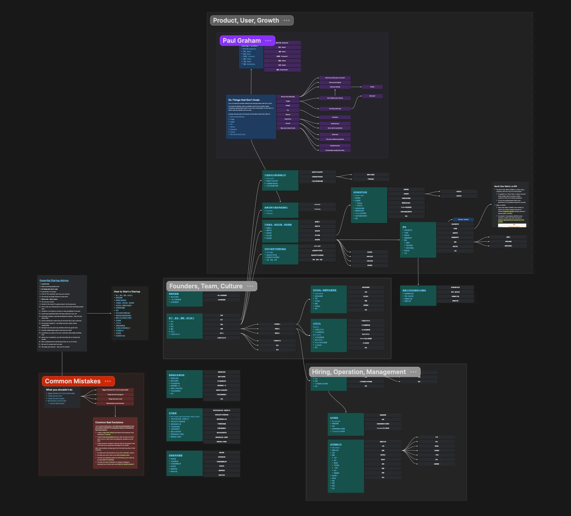Click the Facebook purple mini card

pos(335,117)
